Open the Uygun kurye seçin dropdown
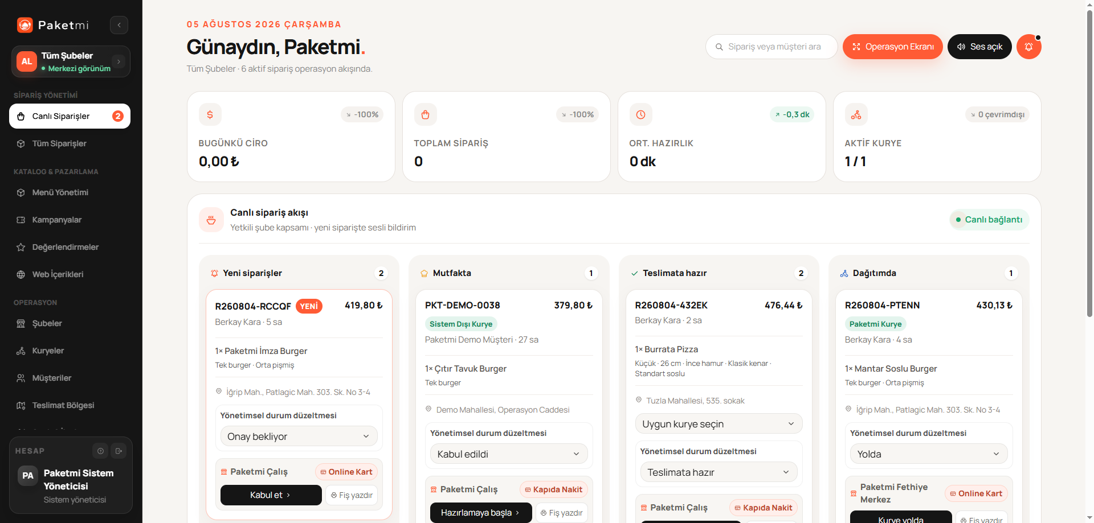This screenshot has height=523, width=1094. (x=719, y=424)
